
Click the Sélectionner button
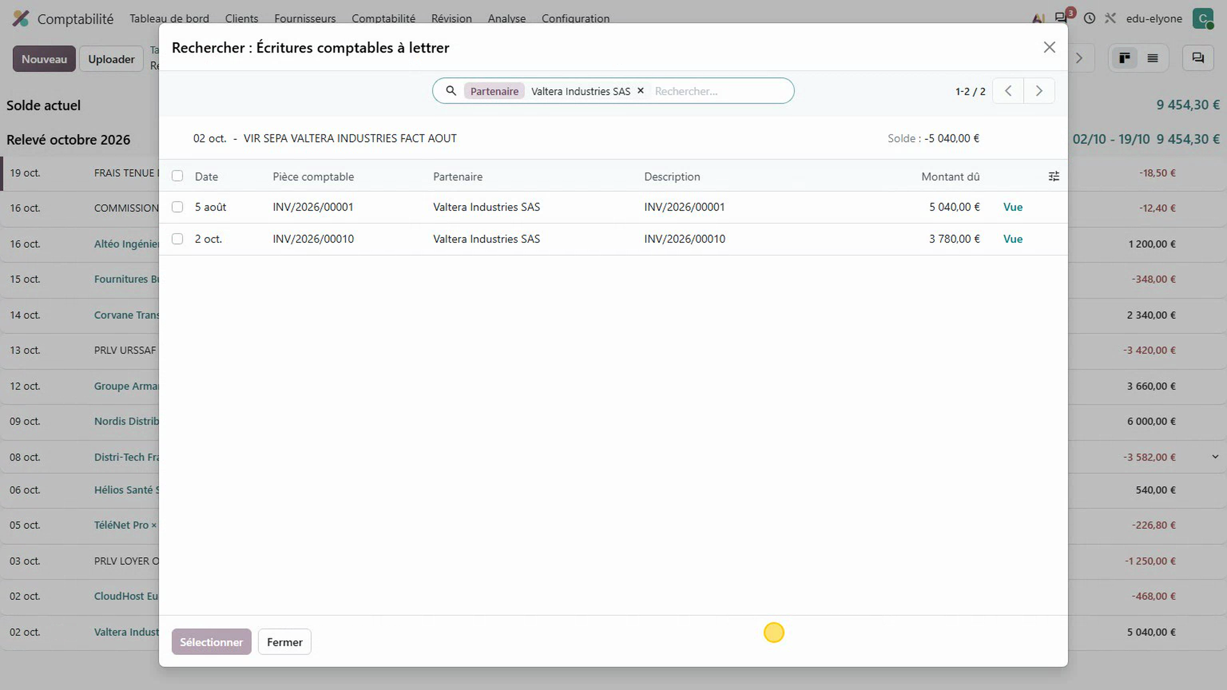tap(212, 642)
